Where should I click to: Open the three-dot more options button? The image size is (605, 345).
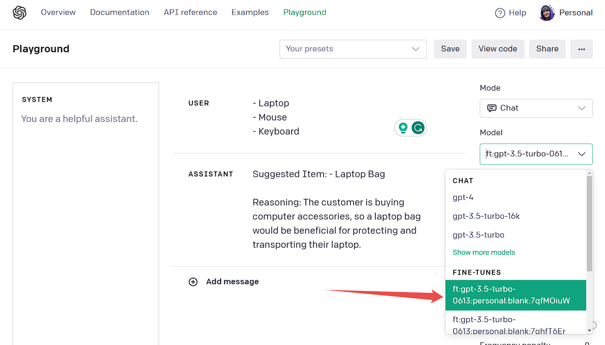click(581, 49)
